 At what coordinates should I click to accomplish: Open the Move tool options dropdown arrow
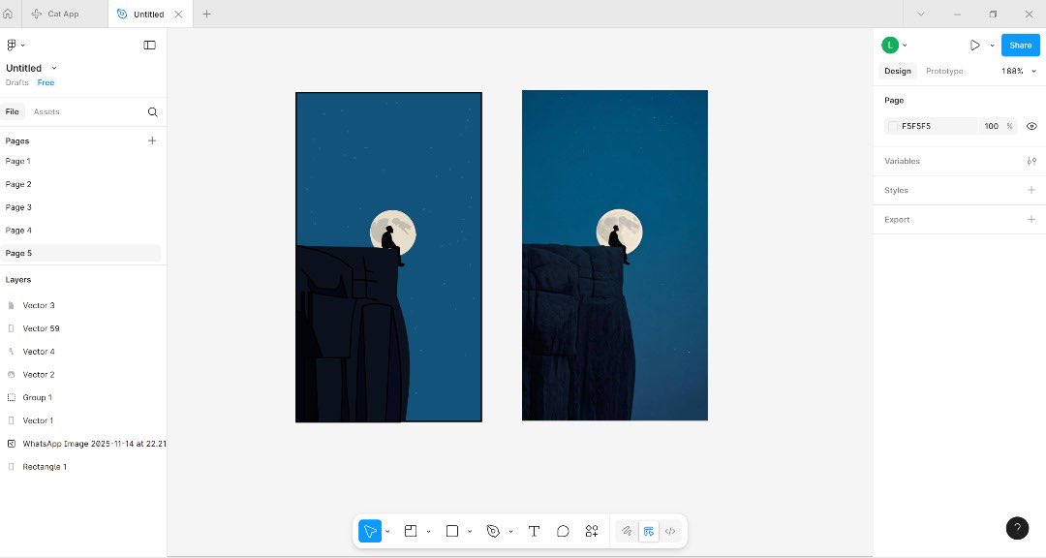[x=387, y=532]
